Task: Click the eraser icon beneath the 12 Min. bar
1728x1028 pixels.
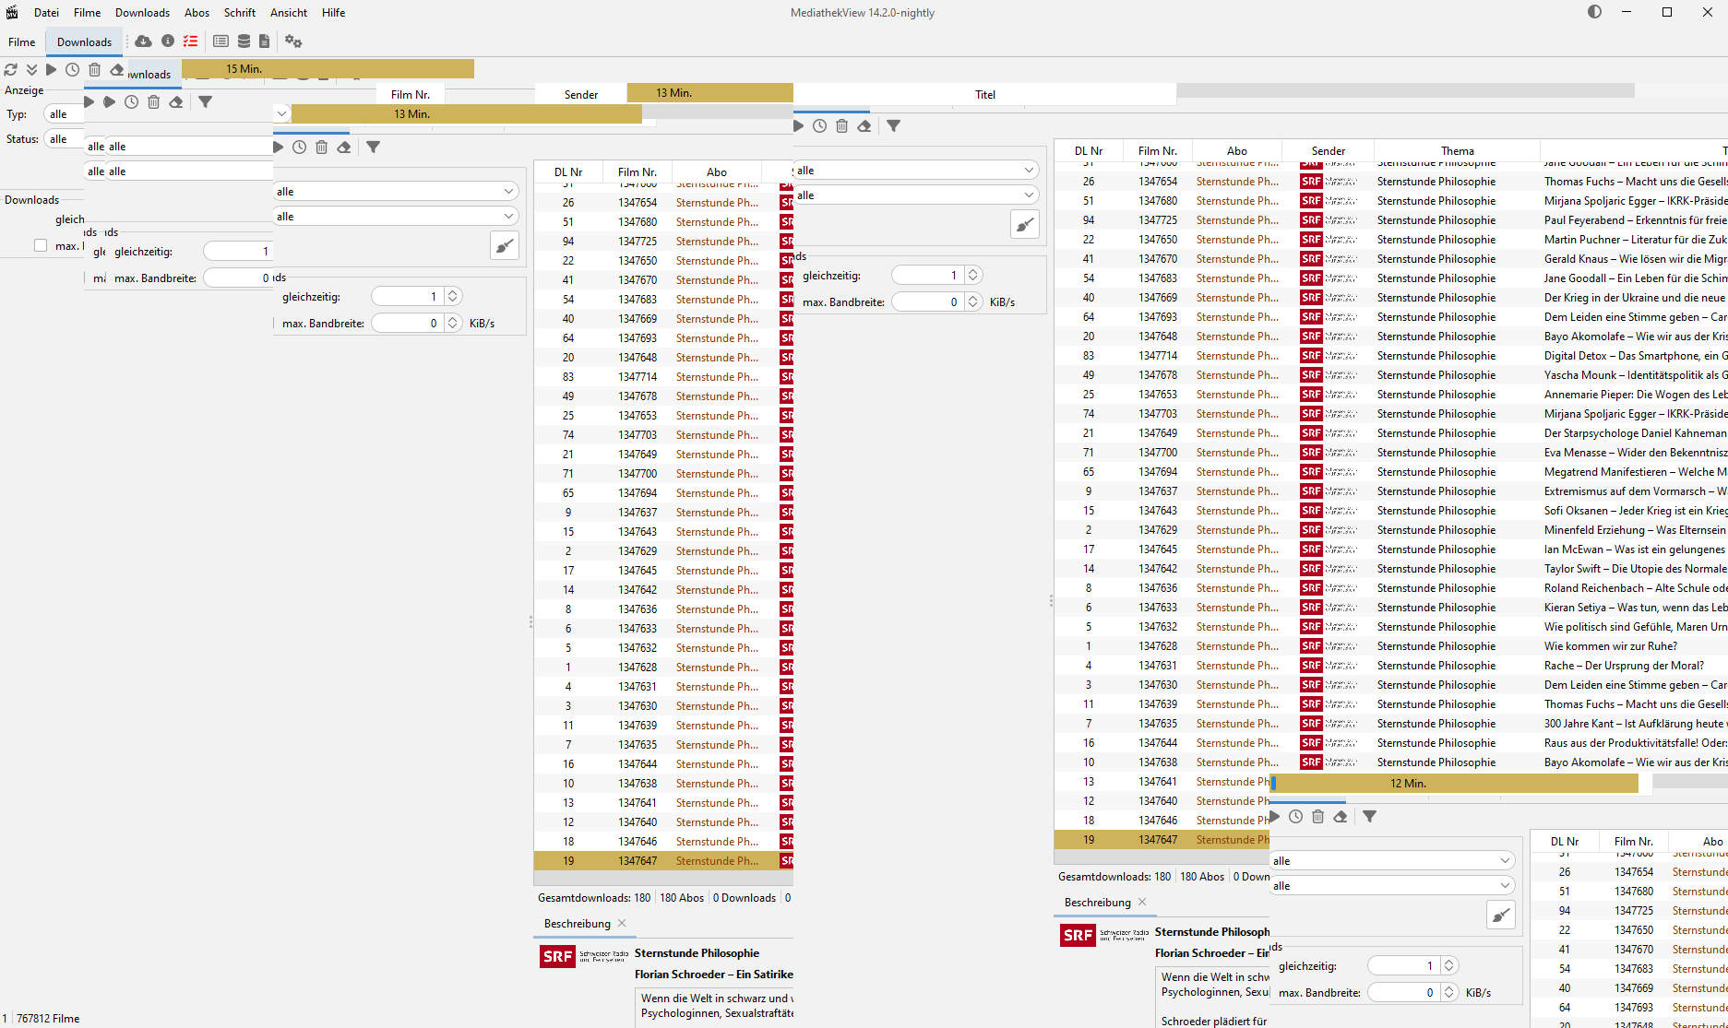Action: (x=1341, y=816)
